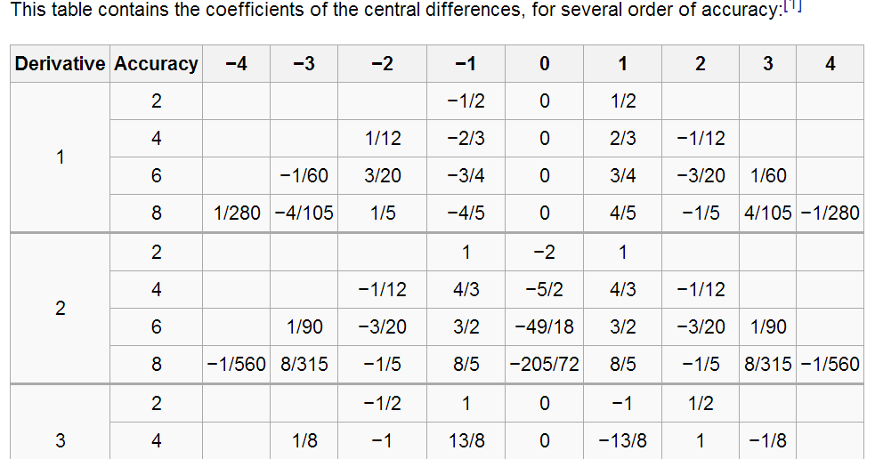Click the −4 column header
The width and height of the screenshot is (875, 459).
click(237, 63)
